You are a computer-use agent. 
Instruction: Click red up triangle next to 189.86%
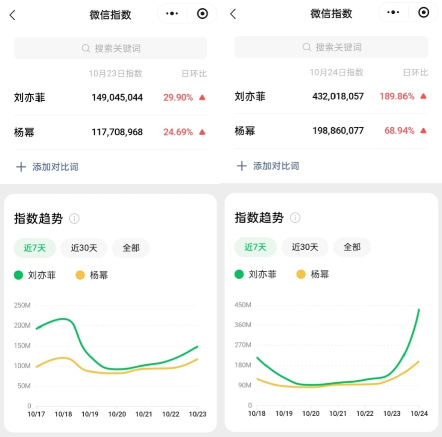(x=423, y=96)
